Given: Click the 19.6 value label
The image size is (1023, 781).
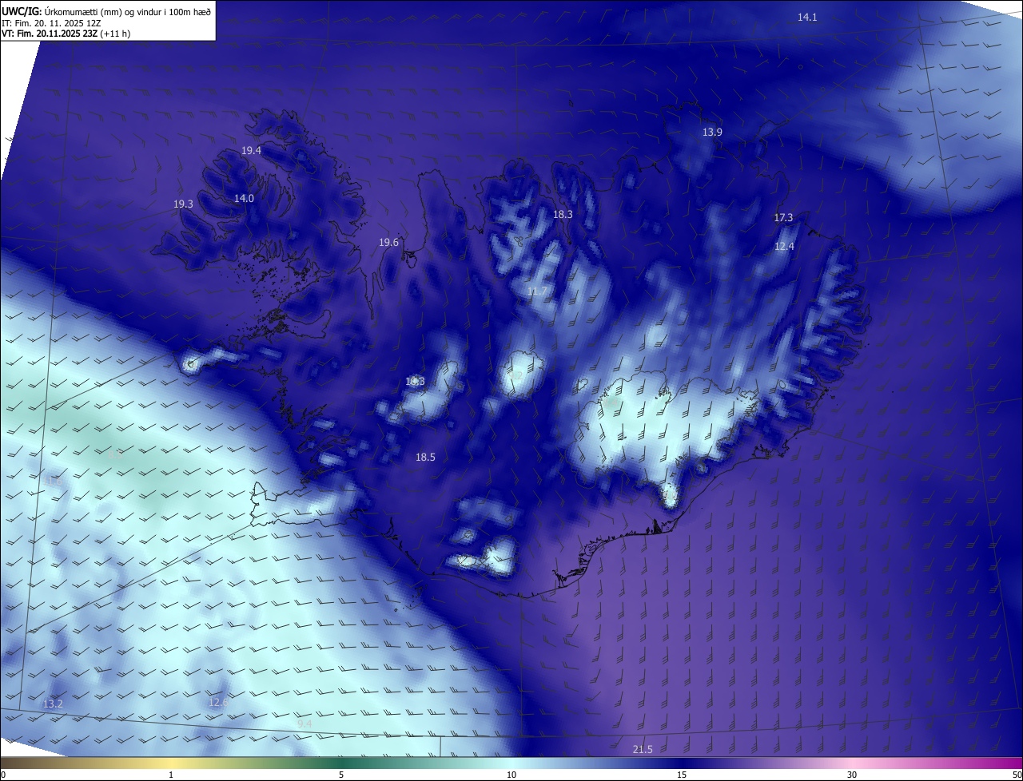Looking at the screenshot, I should 388,242.
